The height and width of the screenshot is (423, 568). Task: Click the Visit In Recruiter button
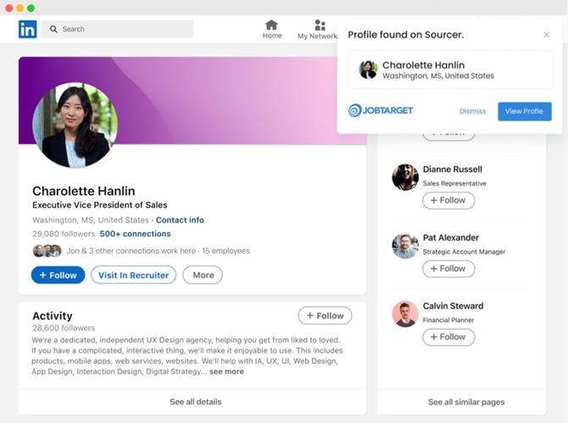coord(134,275)
